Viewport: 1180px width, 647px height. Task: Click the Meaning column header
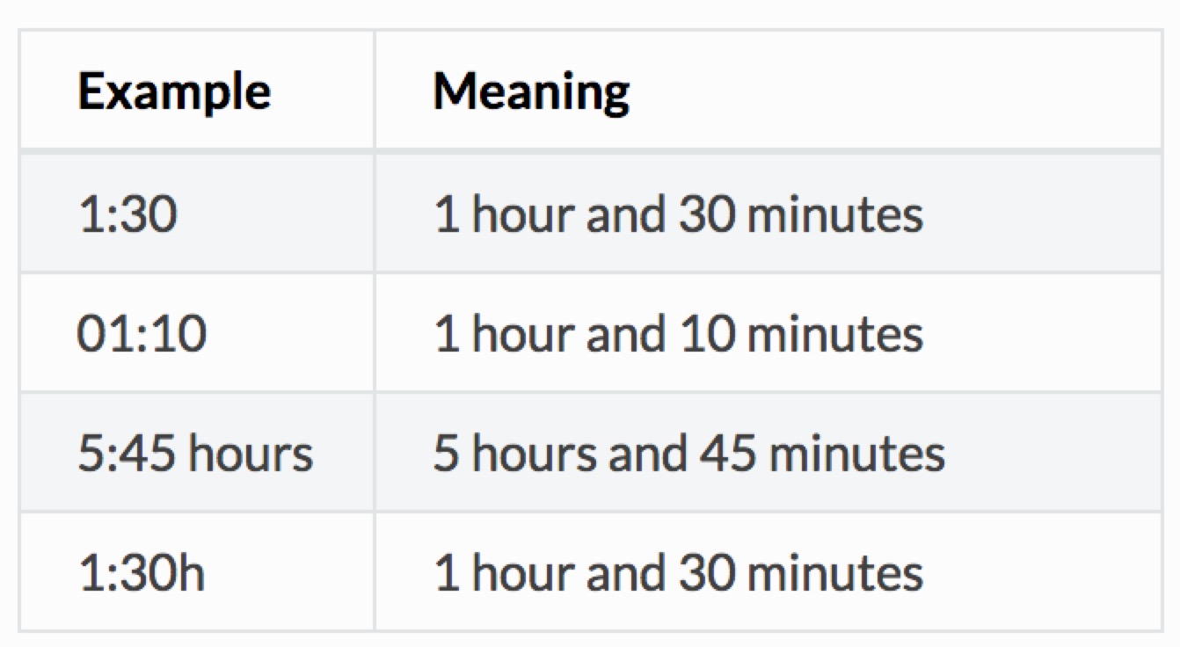coord(531,91)
